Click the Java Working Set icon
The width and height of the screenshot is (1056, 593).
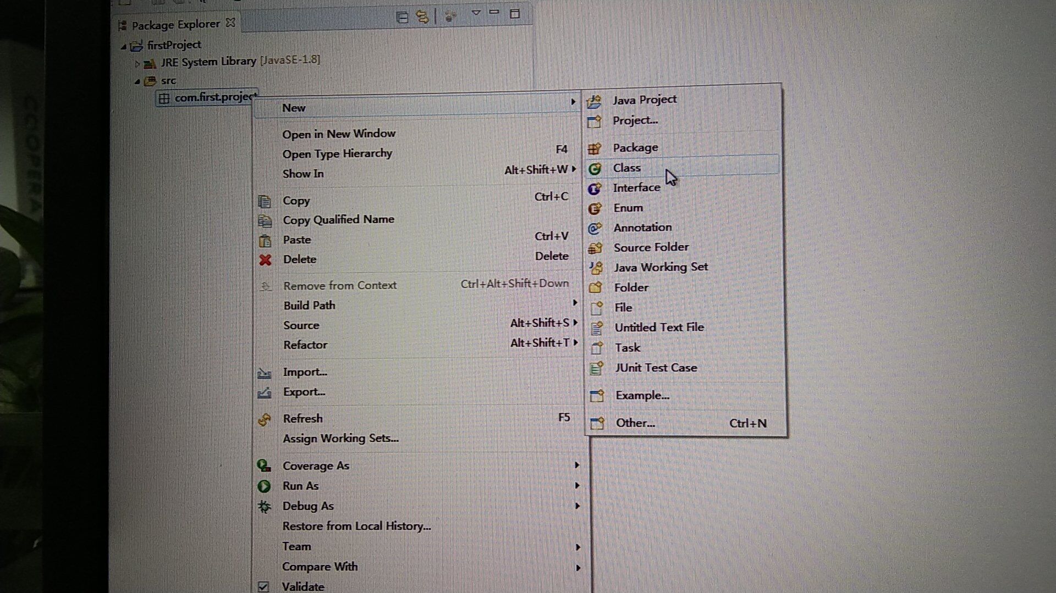pos(596,268)
